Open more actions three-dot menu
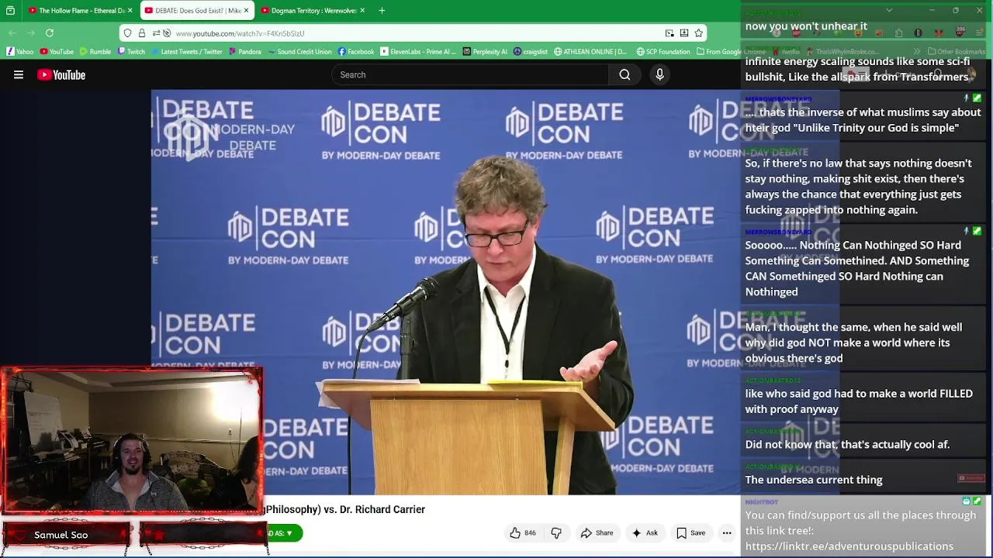Viewport: 993px width, 558px height. 727,533
